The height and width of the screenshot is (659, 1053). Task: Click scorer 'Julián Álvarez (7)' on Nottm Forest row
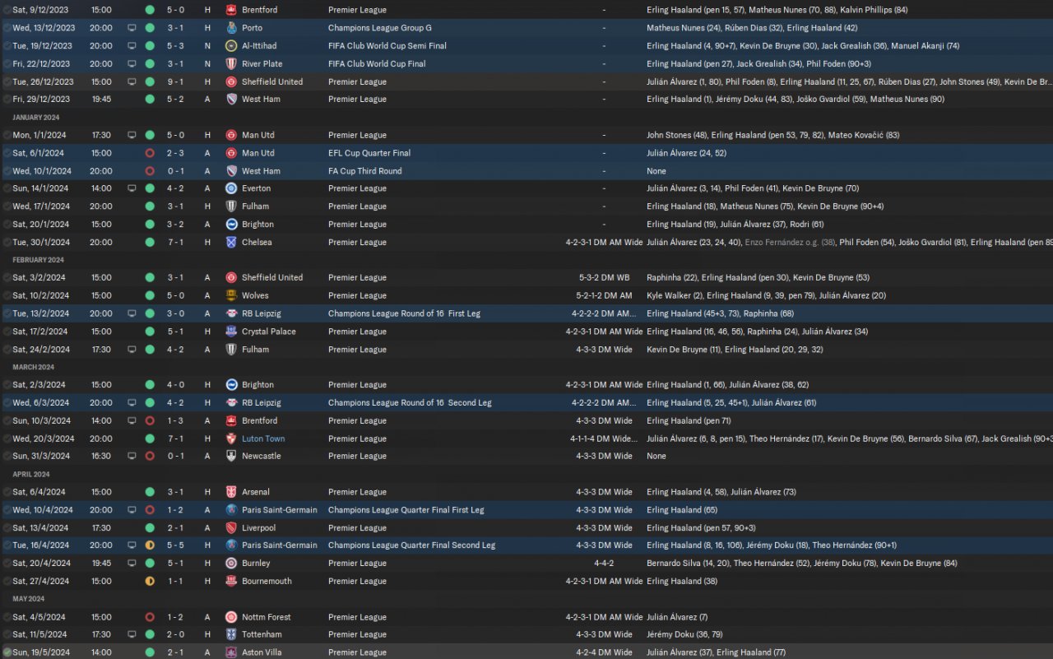(x=677, y=617)
